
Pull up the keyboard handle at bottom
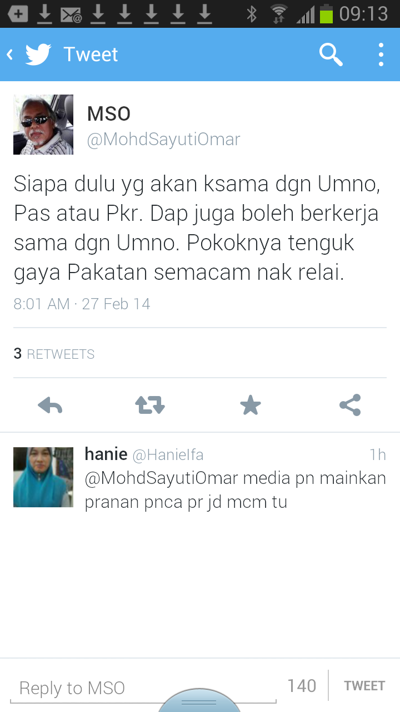[199, 701]
